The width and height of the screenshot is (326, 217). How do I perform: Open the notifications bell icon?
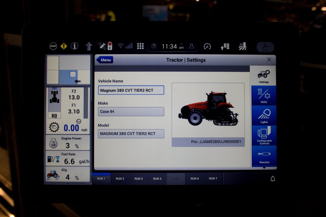coord(273,179)
